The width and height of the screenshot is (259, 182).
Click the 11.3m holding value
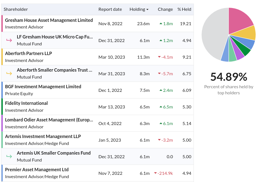tap(143, 57)
